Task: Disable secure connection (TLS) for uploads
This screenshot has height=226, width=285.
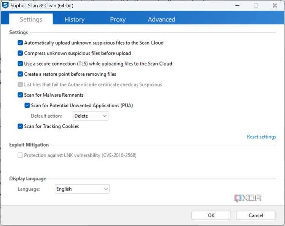Action: click(20, 64)
